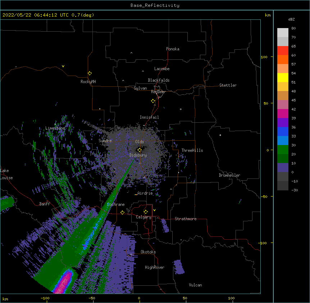
Task: Click the Vulcan town label
Action: pyautogui.click(x=195, y=285)
